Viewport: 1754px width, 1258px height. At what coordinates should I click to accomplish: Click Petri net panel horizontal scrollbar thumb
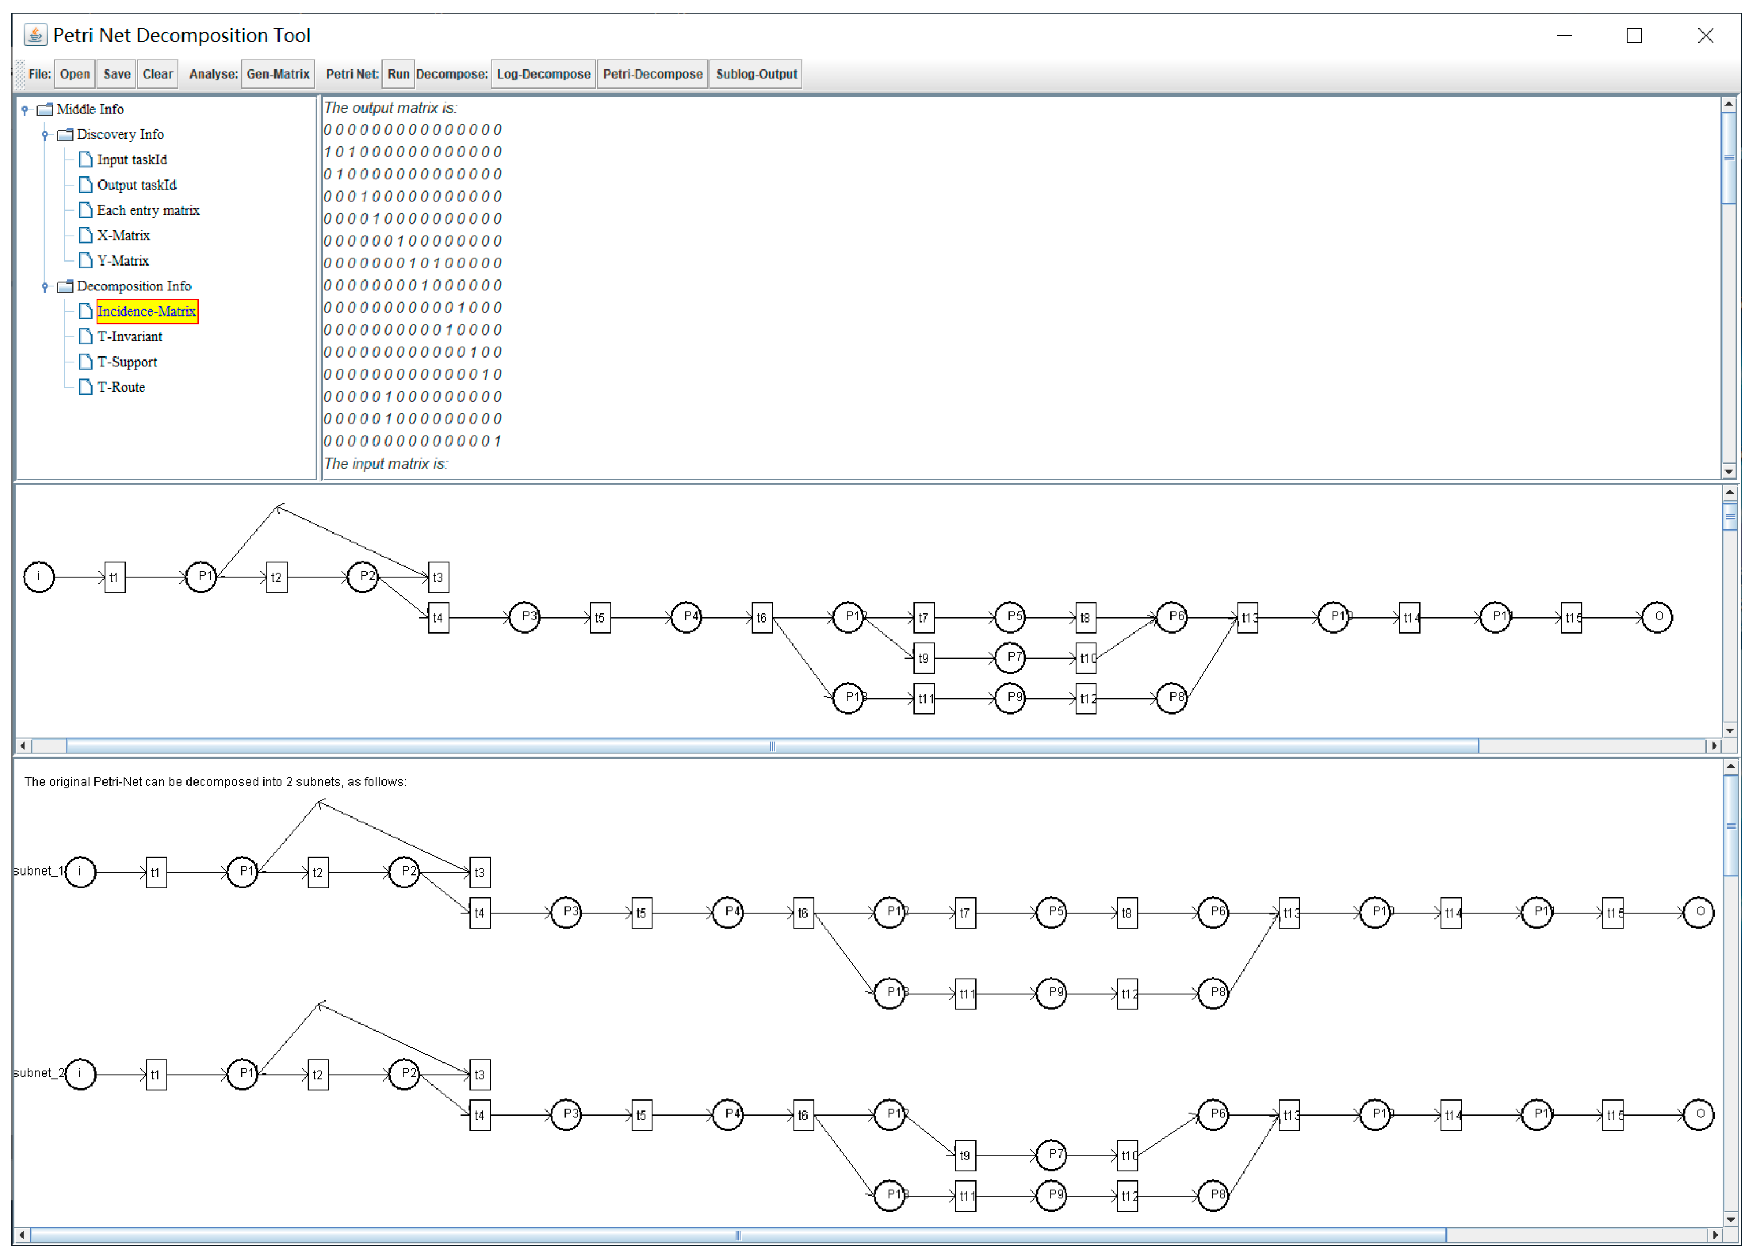pyautogui.click(x=771, y=746)
